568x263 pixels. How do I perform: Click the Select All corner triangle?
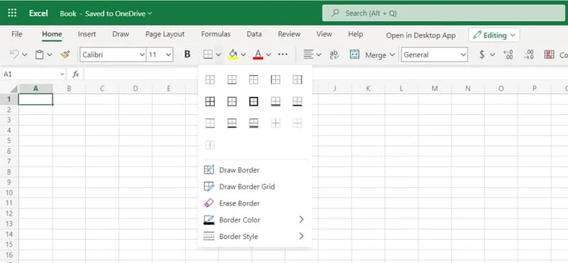pos(13,89)
